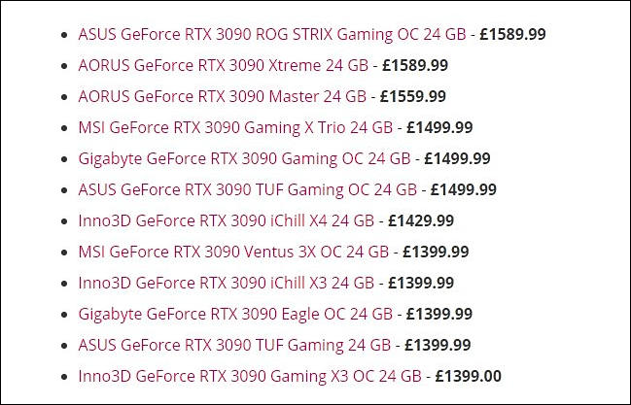Screen dimensions: 631x405
Task: Click the £1559.99 price for AORUS Master
Action: click(x=413, y=96)
